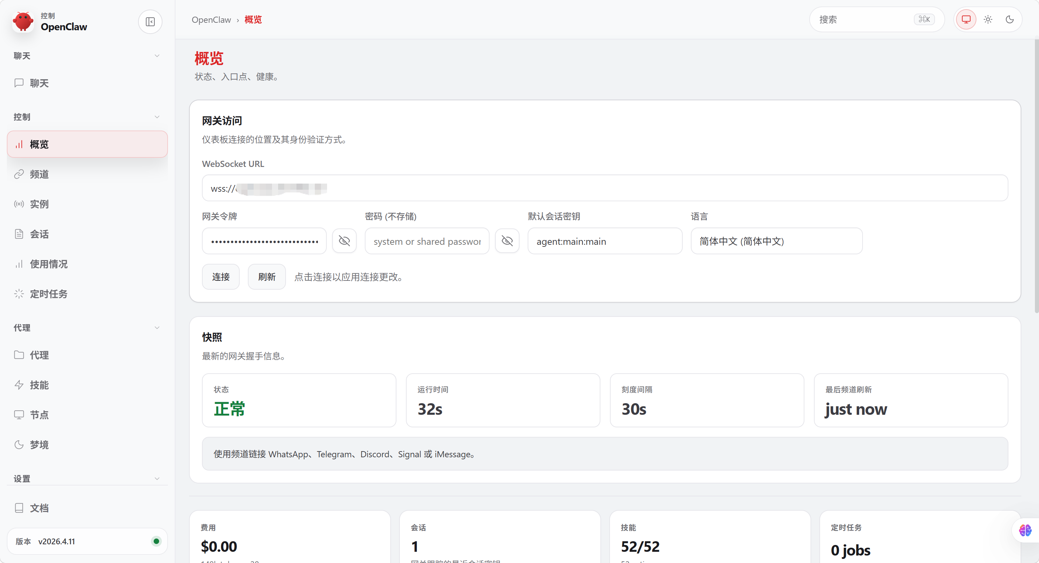Open 频道 channels link icon item
Screen dimensions: 1039x563
[39, 174]
